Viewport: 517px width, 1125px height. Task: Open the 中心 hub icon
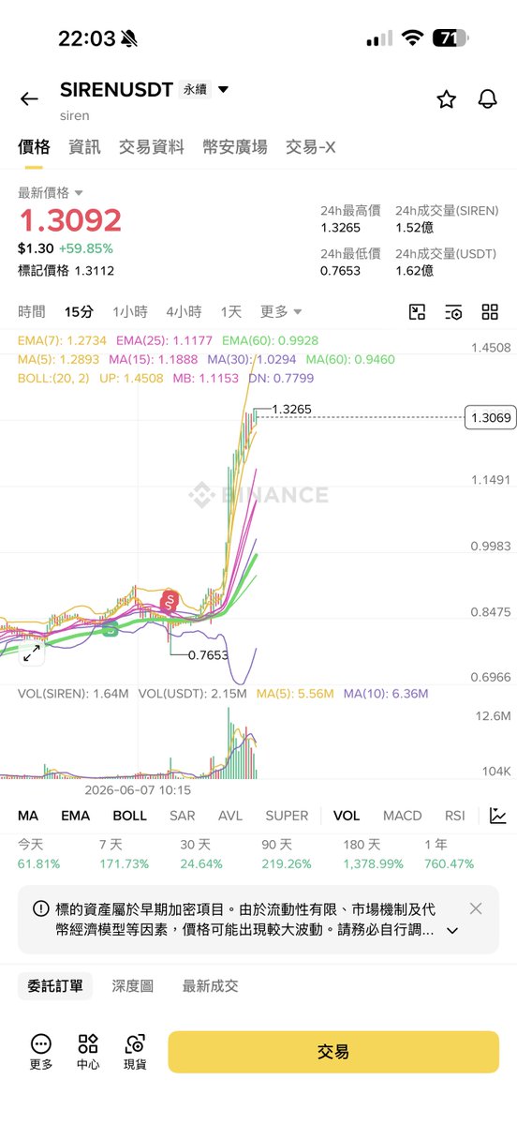88,1052
